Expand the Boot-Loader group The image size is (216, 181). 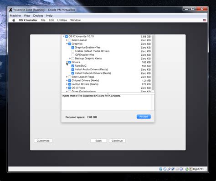click(x=67, y=40)
